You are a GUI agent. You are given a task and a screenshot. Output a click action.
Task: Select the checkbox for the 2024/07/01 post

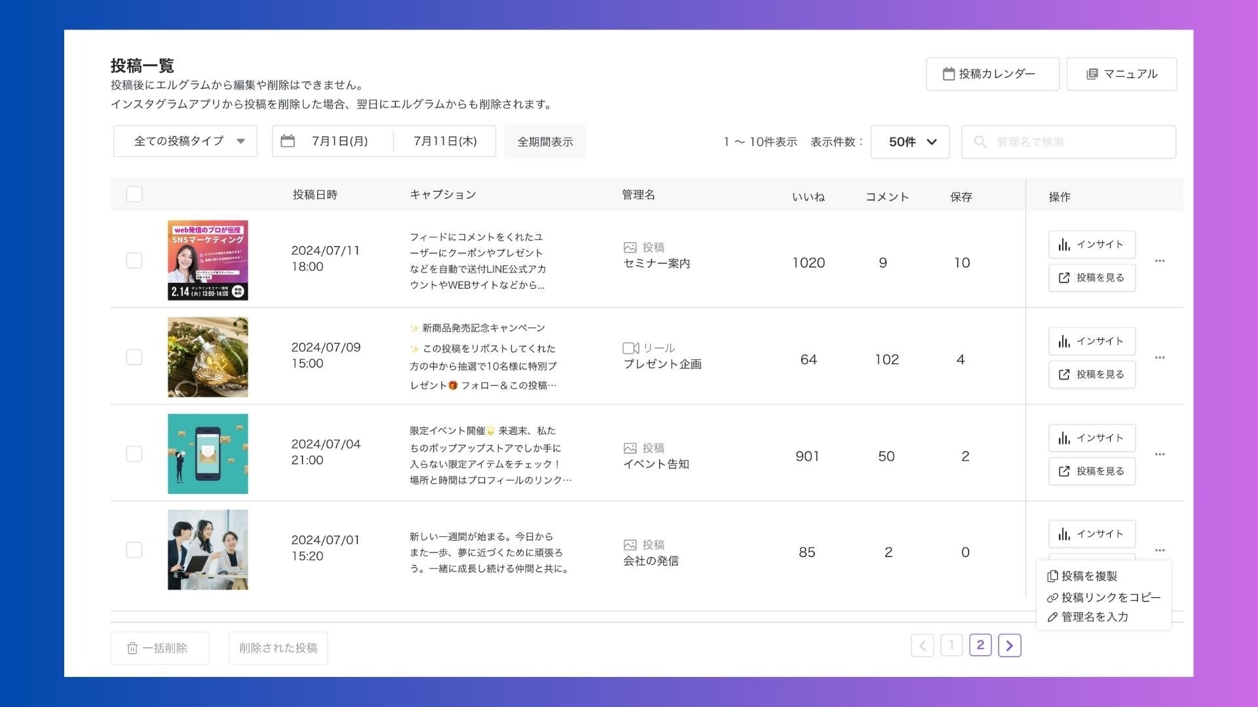(x=134, y=550)
